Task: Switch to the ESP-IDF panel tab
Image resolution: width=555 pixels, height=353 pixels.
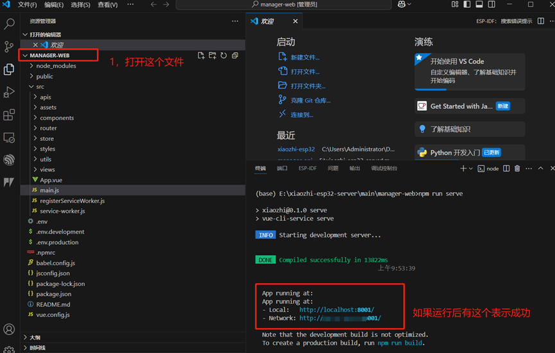Action: 307,168
